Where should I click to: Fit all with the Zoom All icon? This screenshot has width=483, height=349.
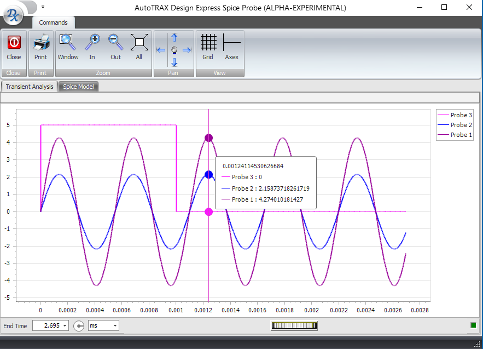pyautogui.click(x=139, y=43)
